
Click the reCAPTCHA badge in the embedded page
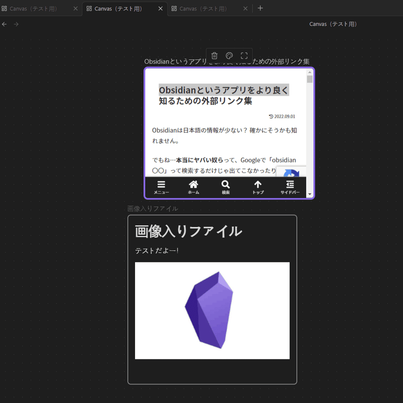pos(291,172)
